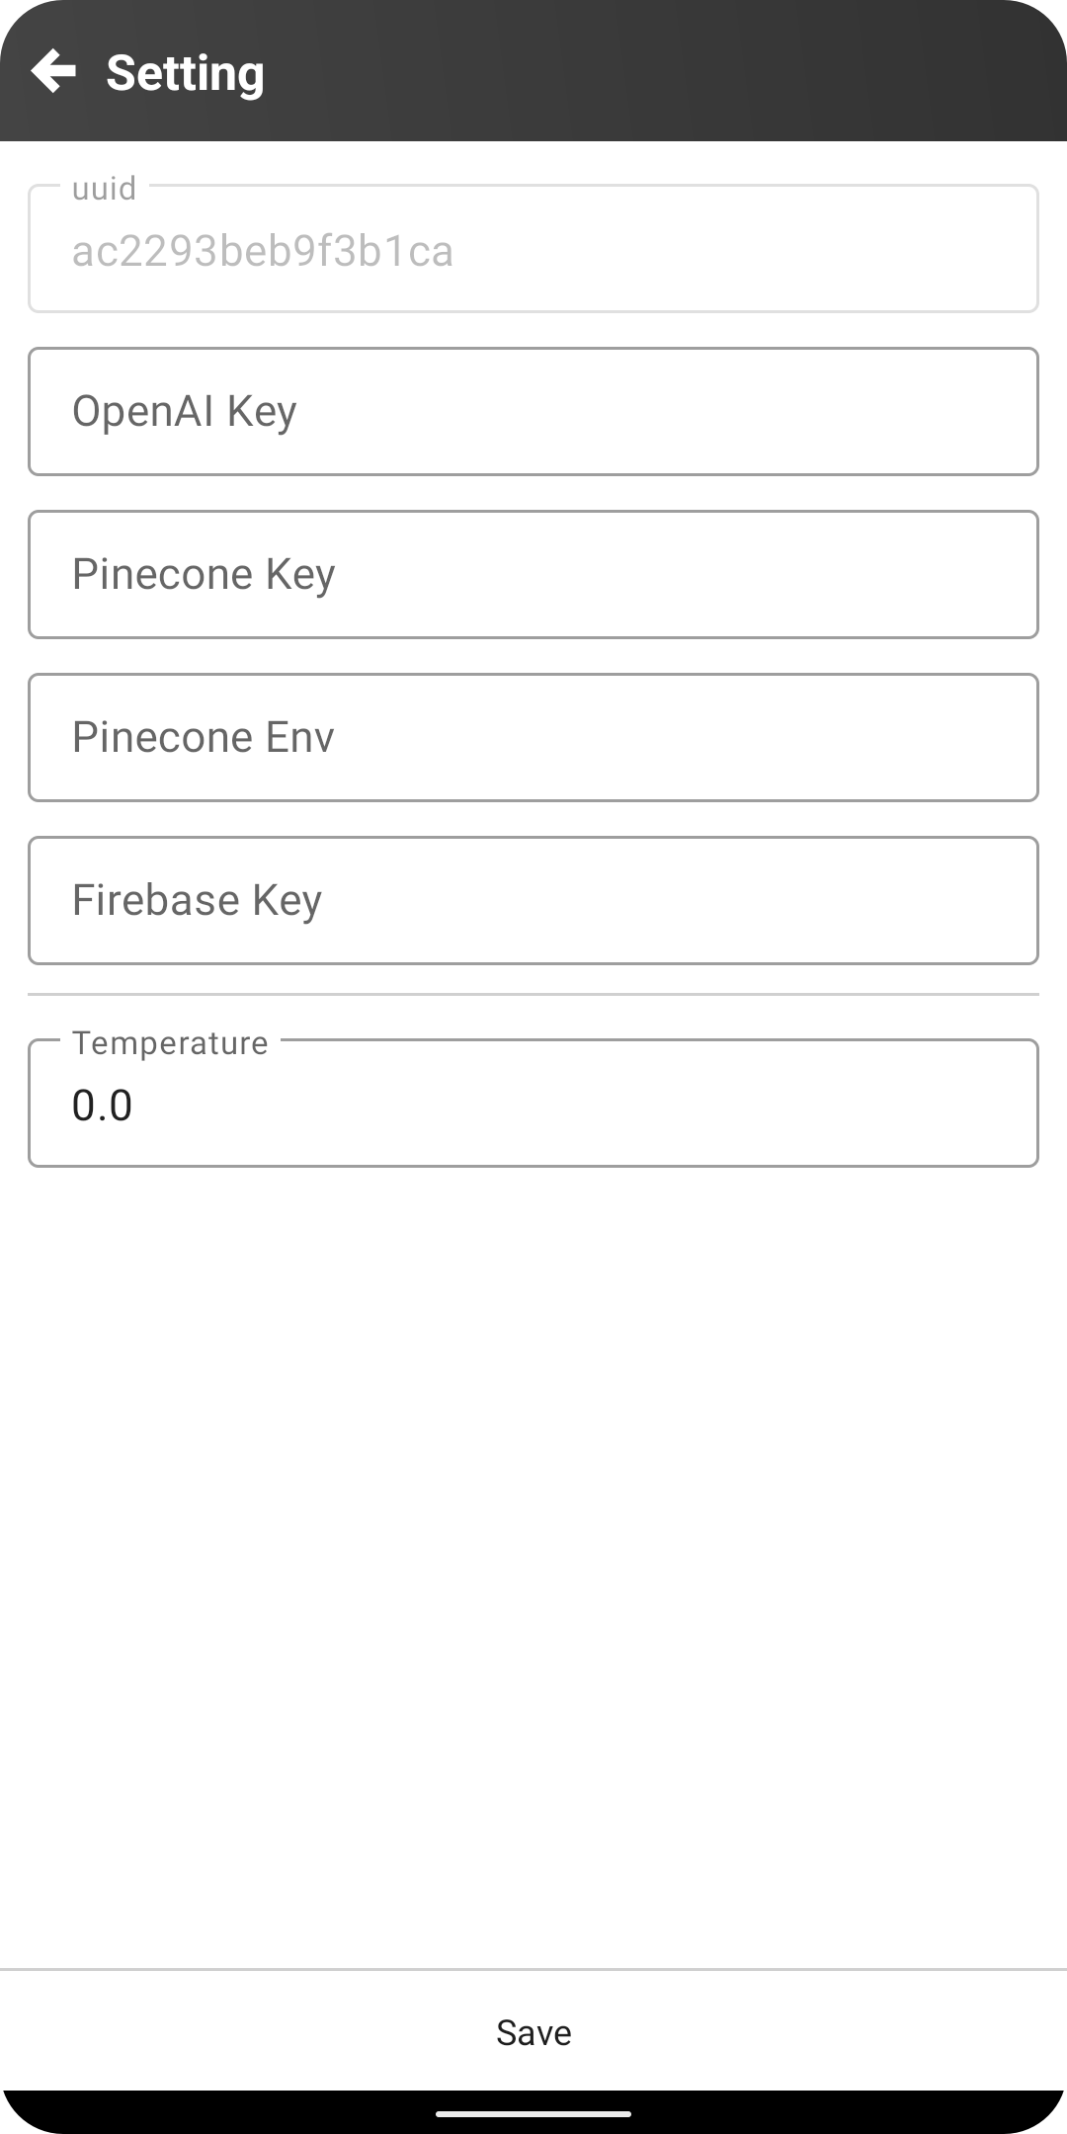Click the small uuid label
The height and width of the screenshot is (2134, 1067).
[104, 188]
